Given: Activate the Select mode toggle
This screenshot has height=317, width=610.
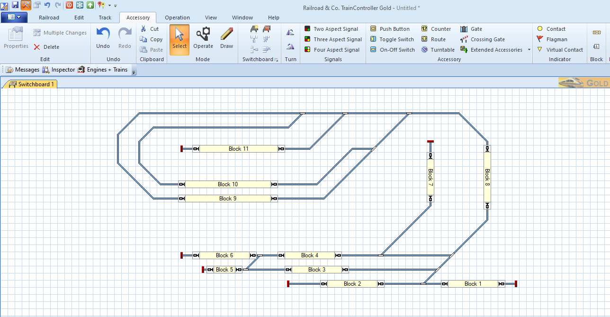Looking at the screenshot, I should pos(179,39).
